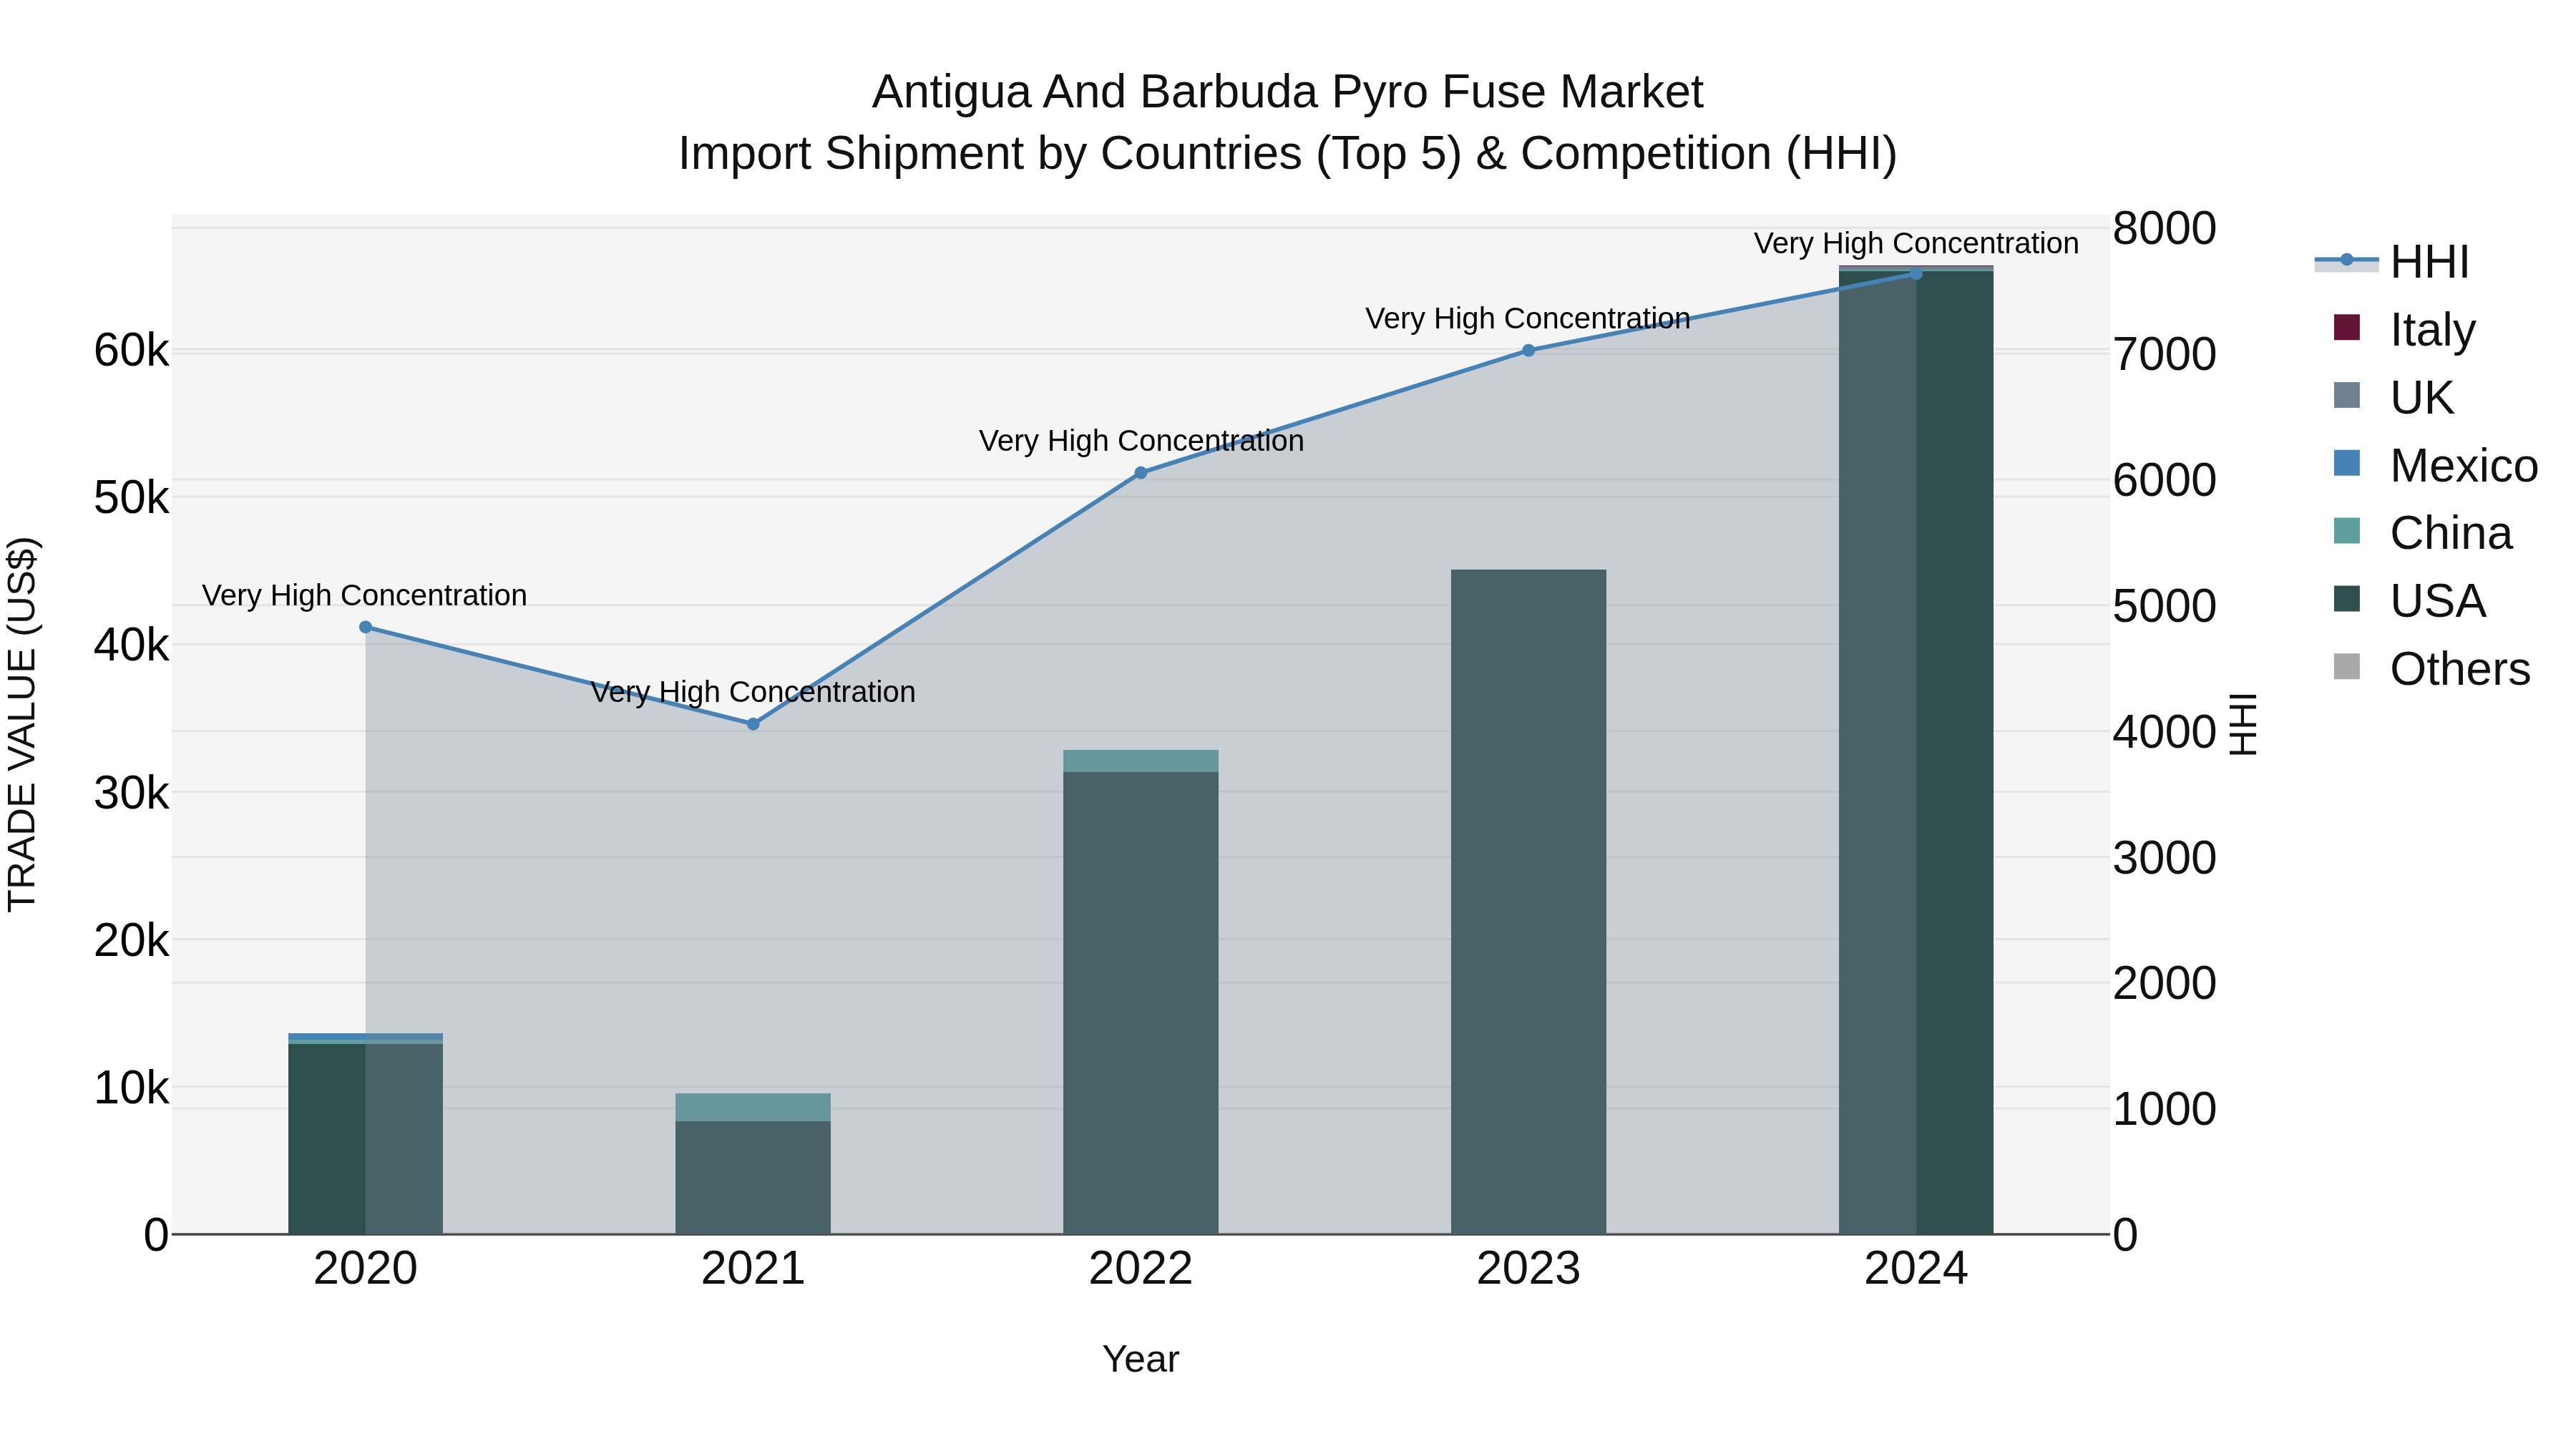2576x1449 pixels.
Task: Select the 2020 HHI data point
Action: 365,627
